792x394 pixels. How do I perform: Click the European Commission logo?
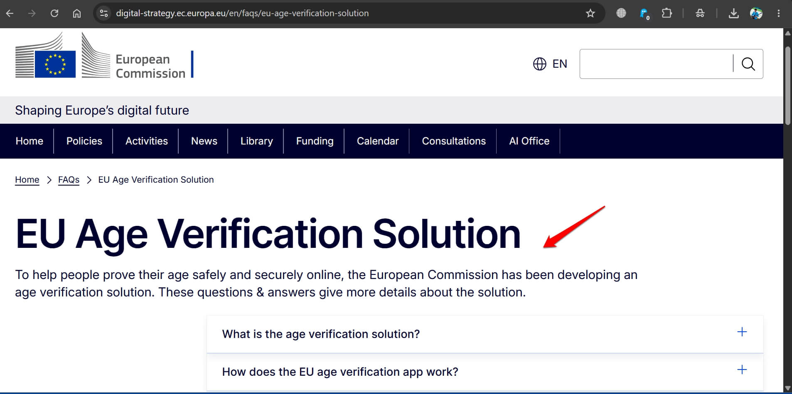click(x=104, y=55)
